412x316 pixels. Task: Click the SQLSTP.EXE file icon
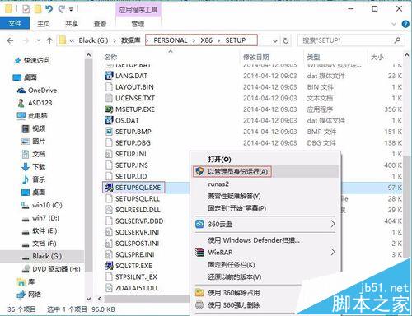pyautogui.click(x=109, y=266)
